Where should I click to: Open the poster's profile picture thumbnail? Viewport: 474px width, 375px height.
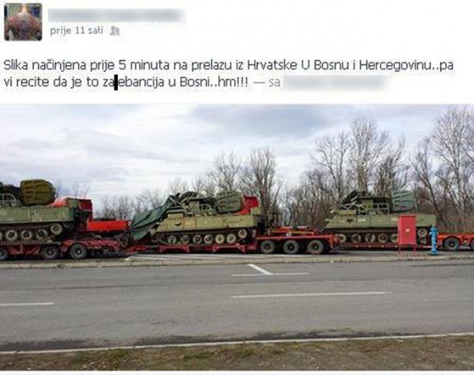click(23, 22)
